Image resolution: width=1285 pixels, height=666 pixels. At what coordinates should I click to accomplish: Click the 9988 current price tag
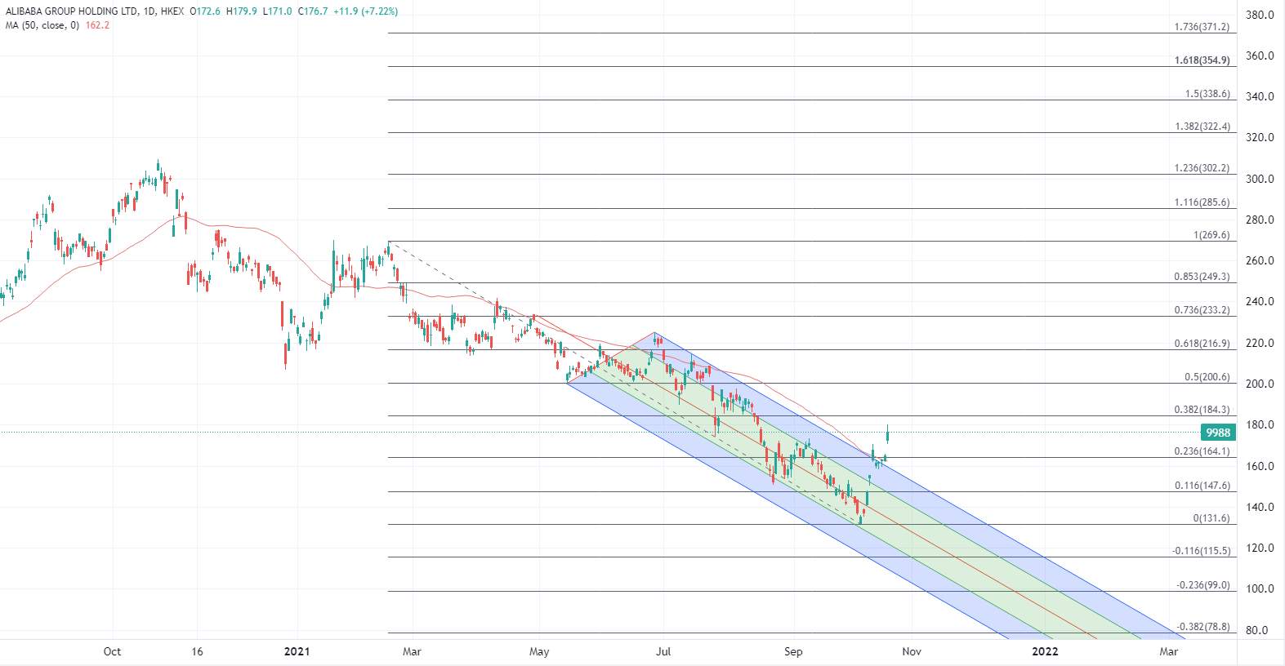coord(1217,433)
